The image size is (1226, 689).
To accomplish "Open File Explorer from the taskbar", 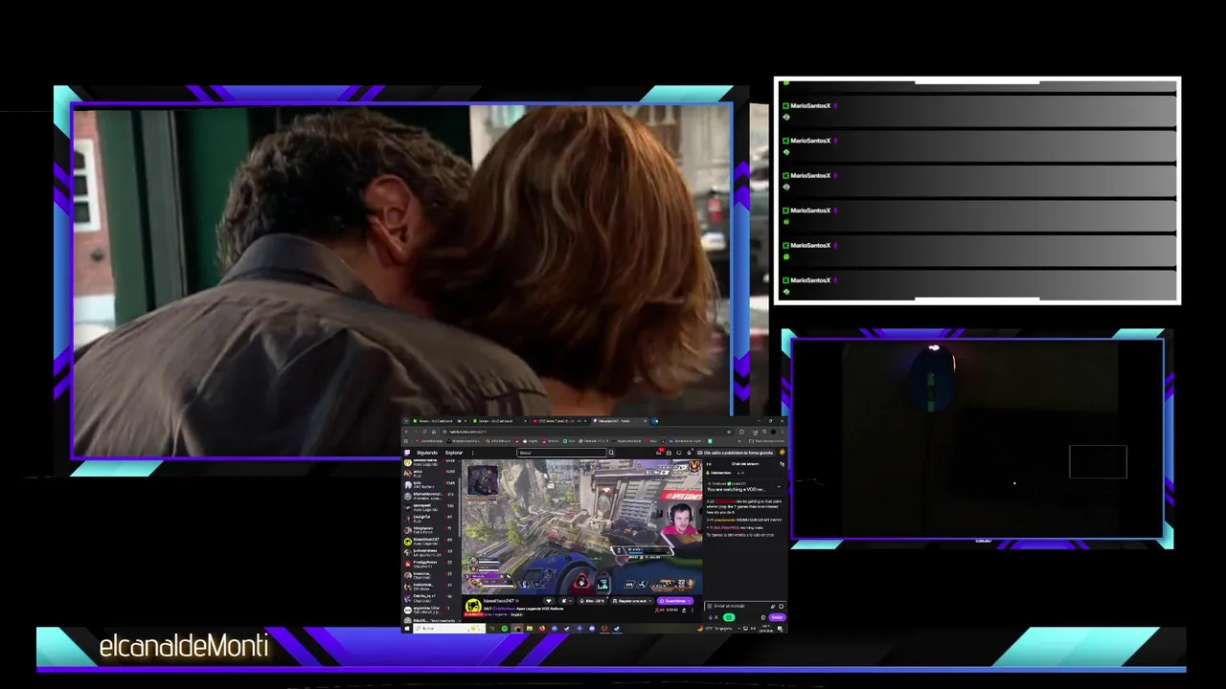I will pos(530,629).
